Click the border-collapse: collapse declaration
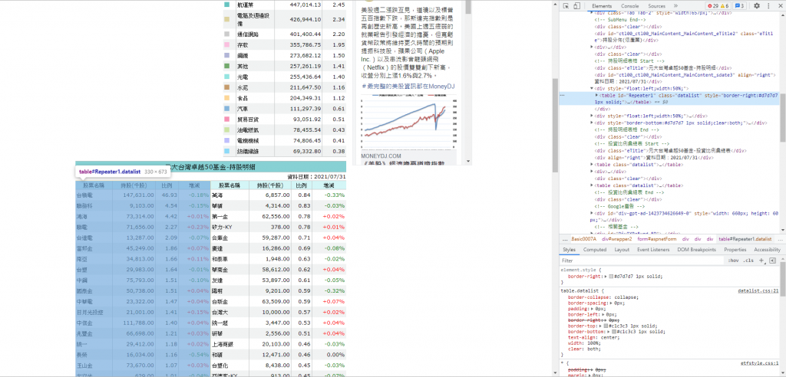The image size is (786, 377). click(603, 297)
